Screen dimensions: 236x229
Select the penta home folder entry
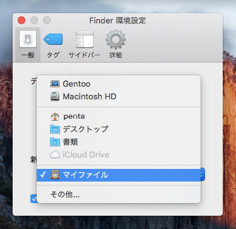click(x=118, y=116)
